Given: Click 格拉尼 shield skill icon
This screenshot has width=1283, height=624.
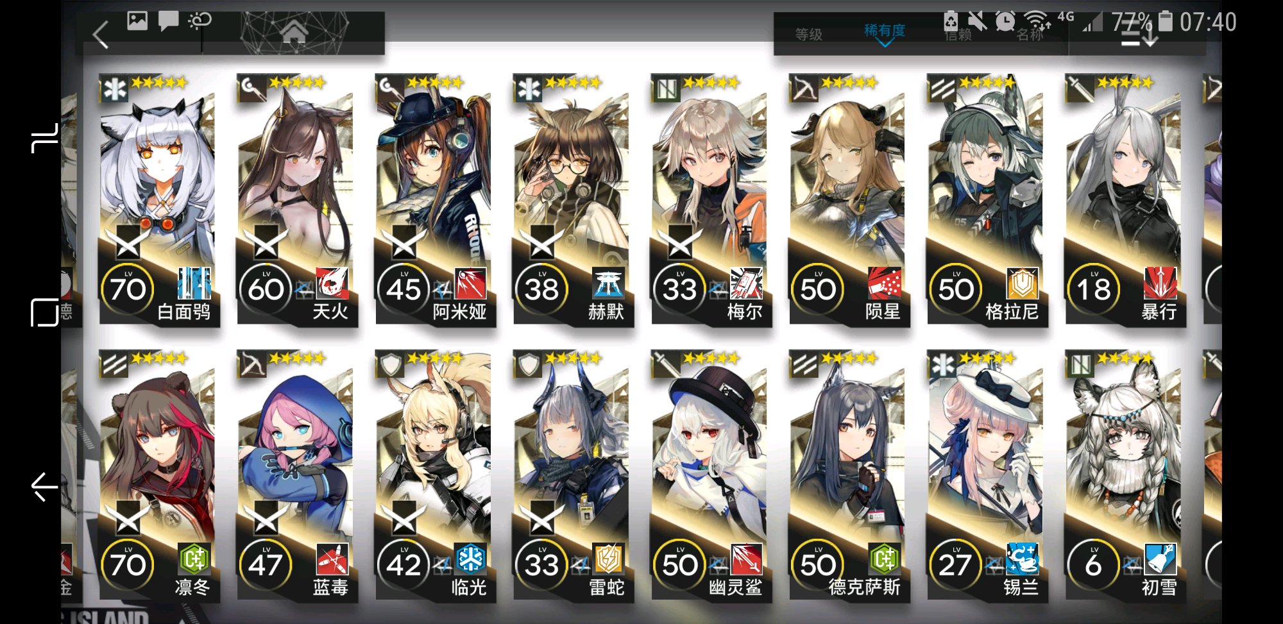Looking at the screenshot, I should tap(1022, 283).
